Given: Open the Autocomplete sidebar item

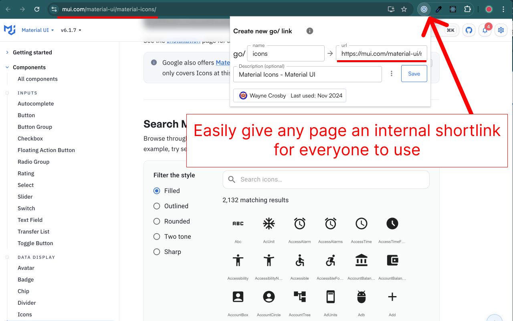Looking at the screenshot, I should 36,104.
